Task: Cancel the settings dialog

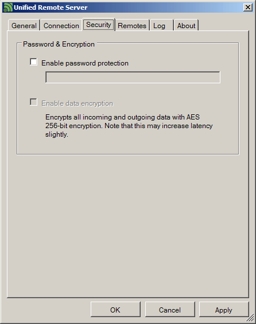Action: (170, 309)
